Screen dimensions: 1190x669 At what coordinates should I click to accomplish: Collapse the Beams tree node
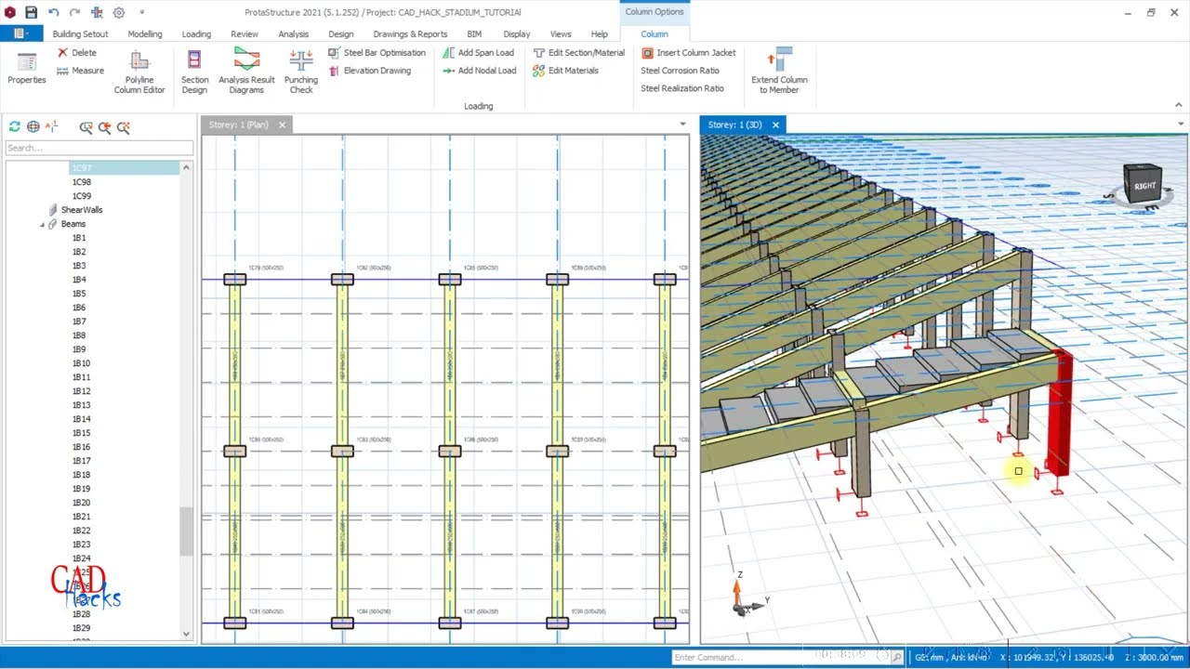(x=42, y=224)
